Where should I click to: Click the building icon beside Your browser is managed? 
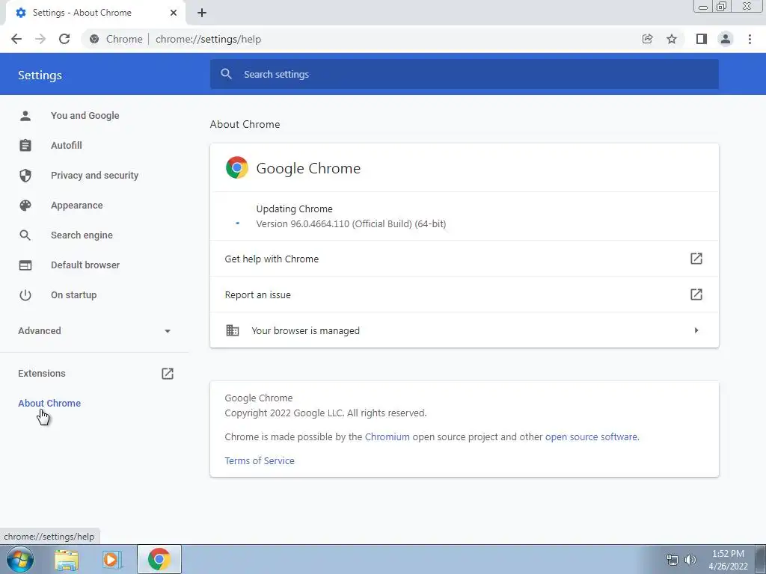pos(233,330)
